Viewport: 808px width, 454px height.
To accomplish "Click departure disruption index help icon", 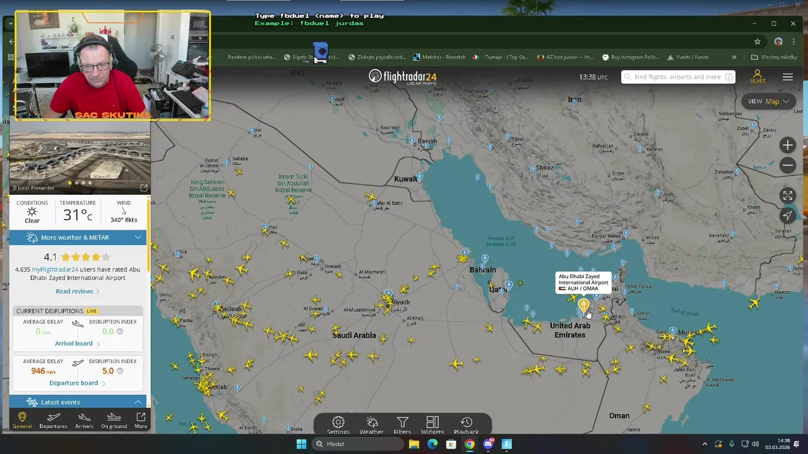I will (120, 371).
